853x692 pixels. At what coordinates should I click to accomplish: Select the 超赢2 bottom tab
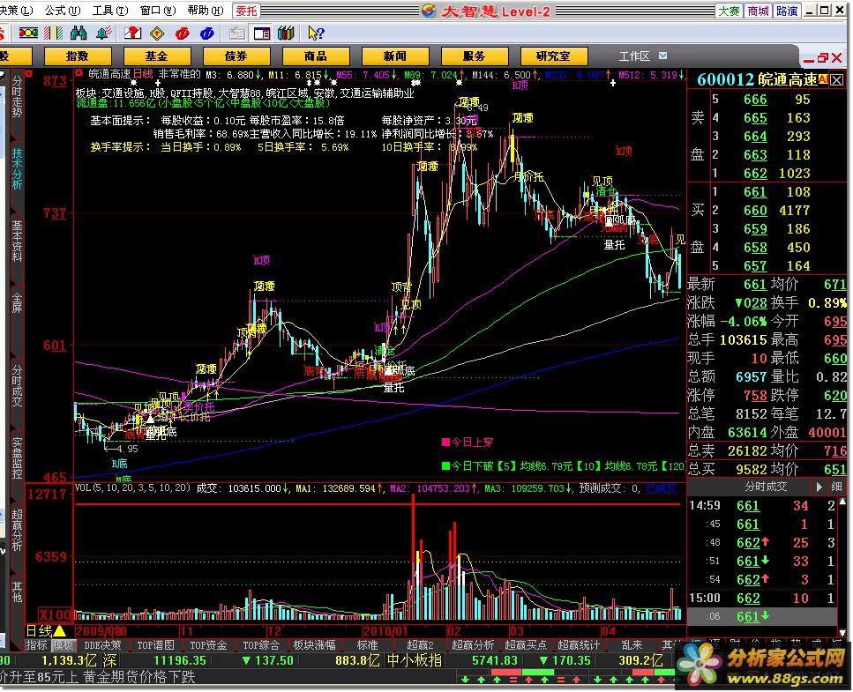[420, 645]
